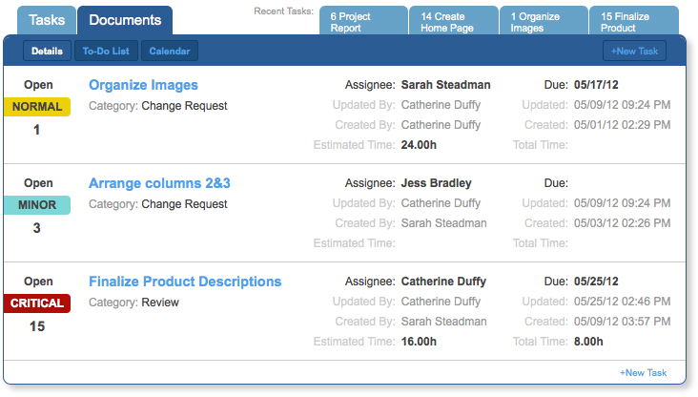Switch to the Tasks tab

pyautogui.click(x=47, y=20)
